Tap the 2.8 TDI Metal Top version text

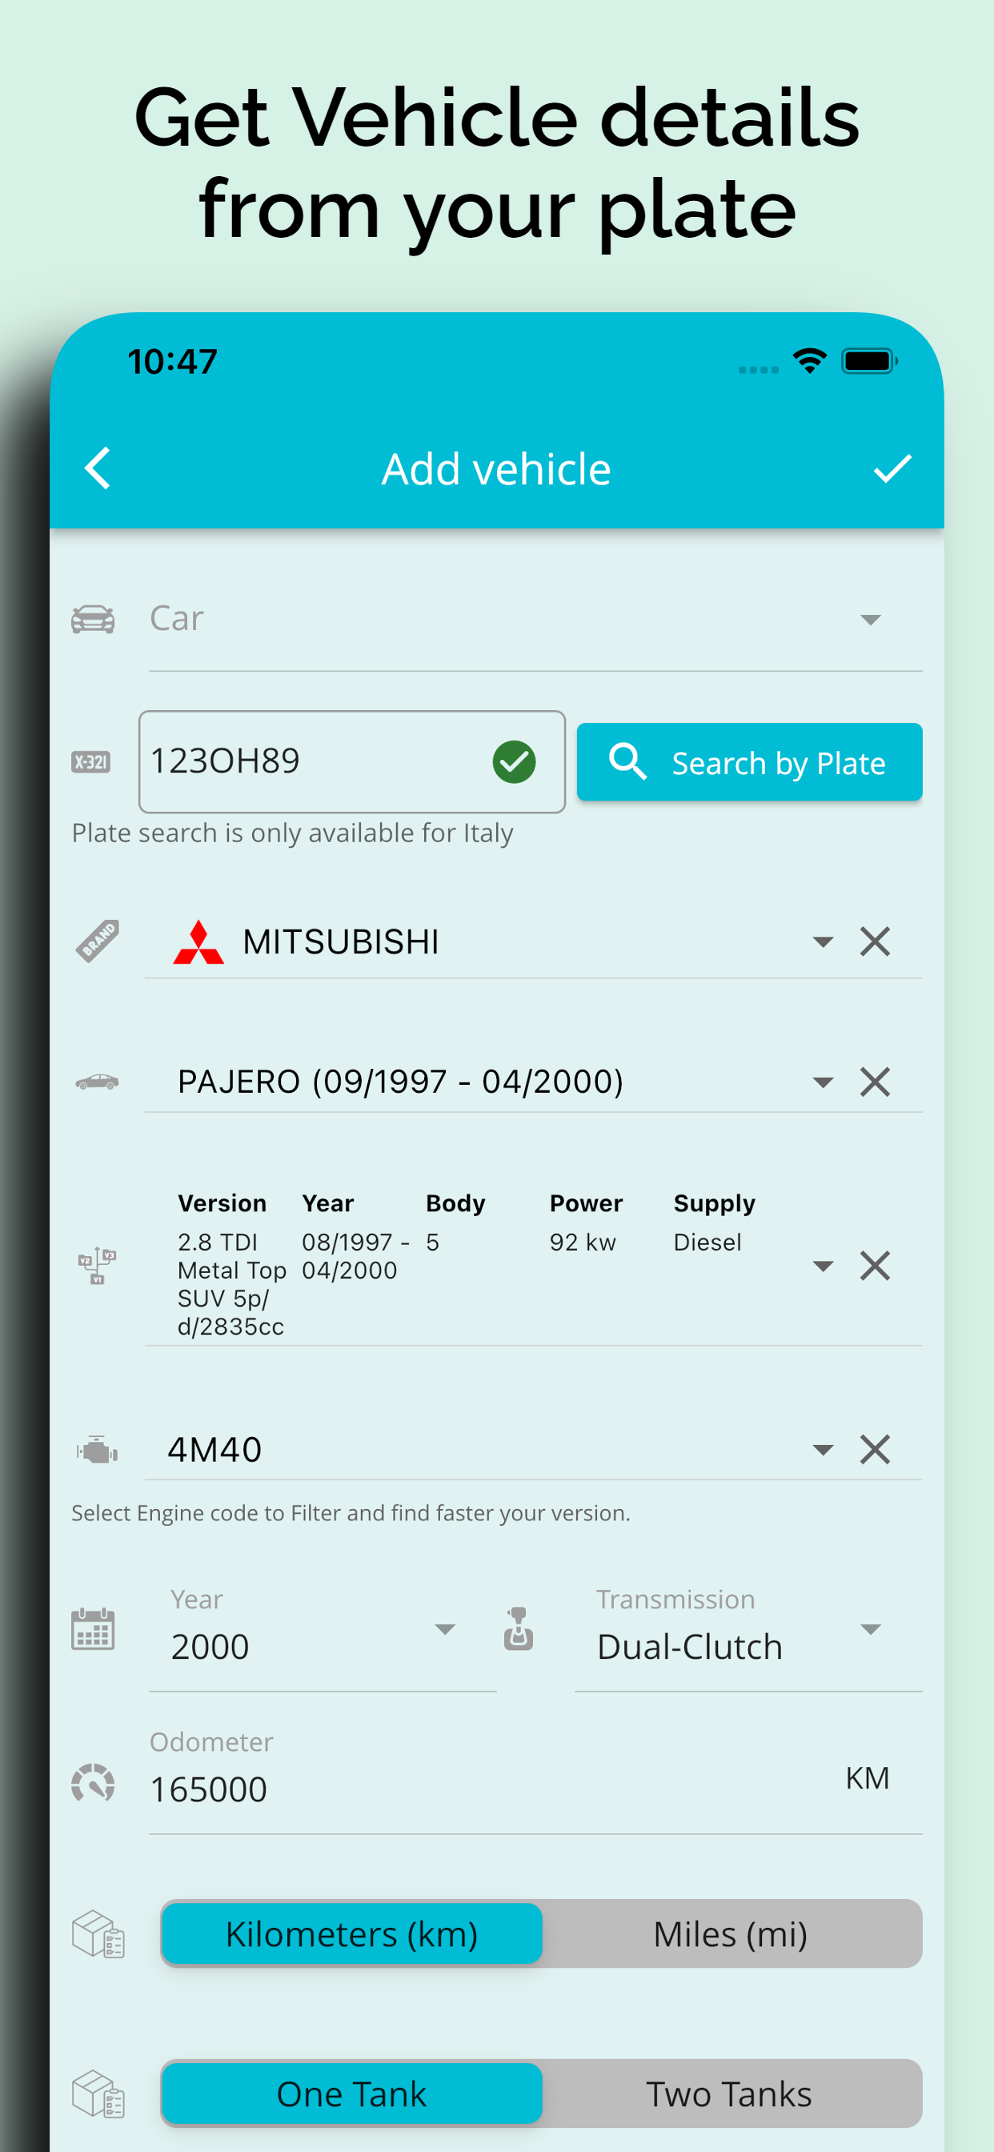click(232, 1284)
